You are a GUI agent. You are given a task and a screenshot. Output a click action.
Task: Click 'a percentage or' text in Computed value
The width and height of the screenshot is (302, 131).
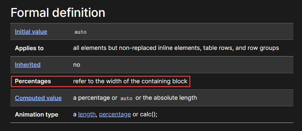click(95, 98)
